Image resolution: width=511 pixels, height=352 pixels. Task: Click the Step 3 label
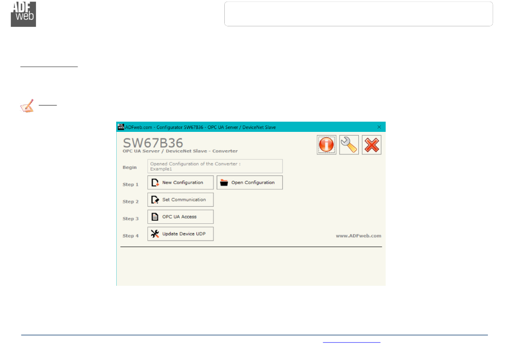pyautogui.click(x=130, y=219)
